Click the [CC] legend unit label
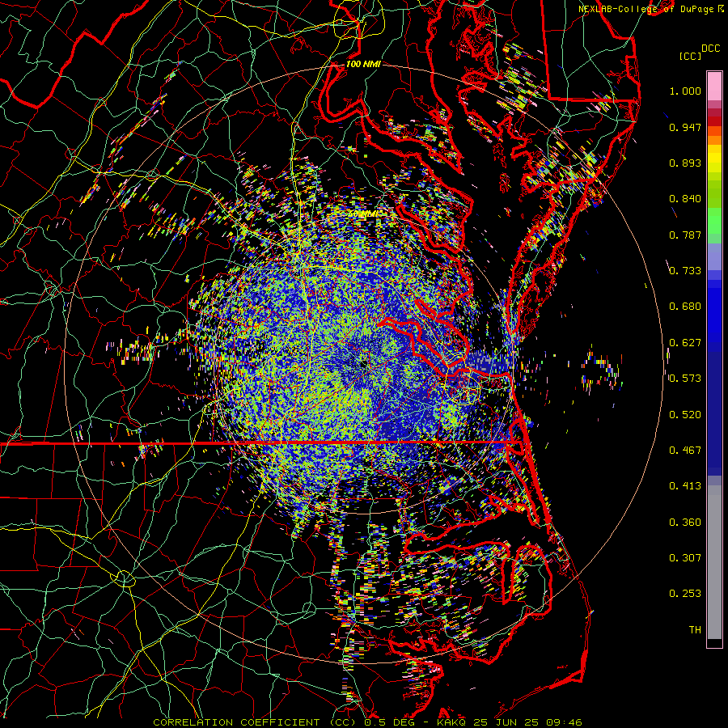This screenshot has height=728, width=728. coord(690,56)
